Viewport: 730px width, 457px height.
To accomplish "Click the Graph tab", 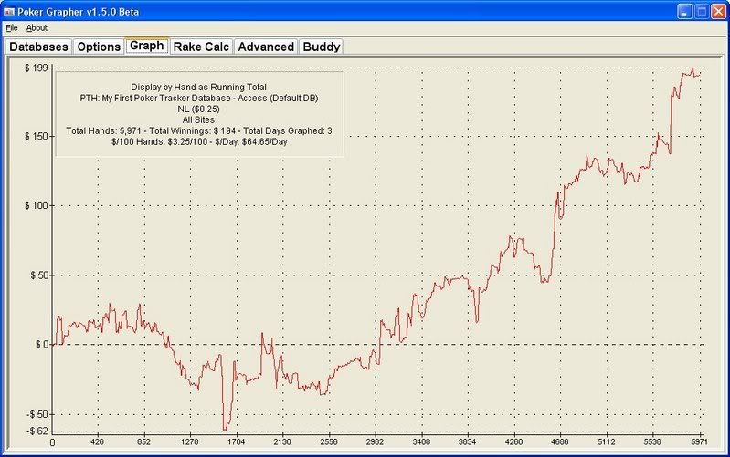I will 146,46.
